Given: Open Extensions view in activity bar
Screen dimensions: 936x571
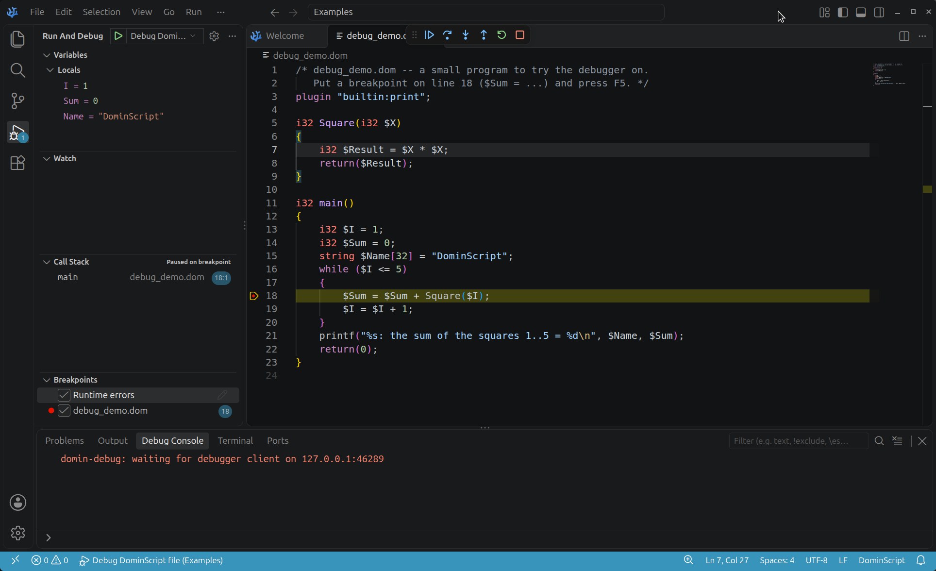Looking at the screenshot, I should point(17,163).
